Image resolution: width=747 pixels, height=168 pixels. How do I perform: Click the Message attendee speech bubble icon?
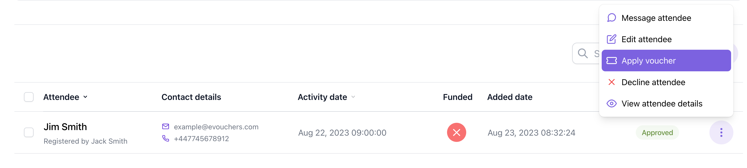[612, 18]
